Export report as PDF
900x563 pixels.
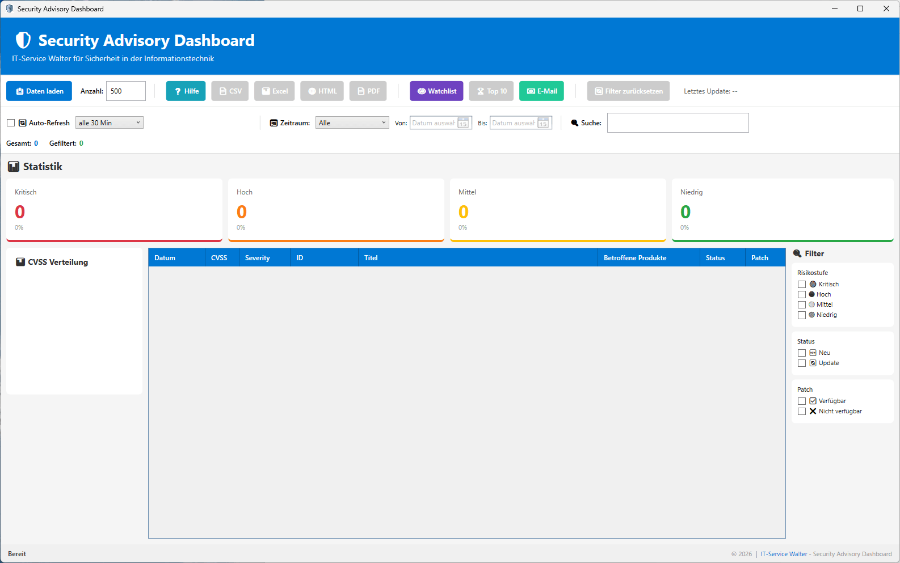368,91
